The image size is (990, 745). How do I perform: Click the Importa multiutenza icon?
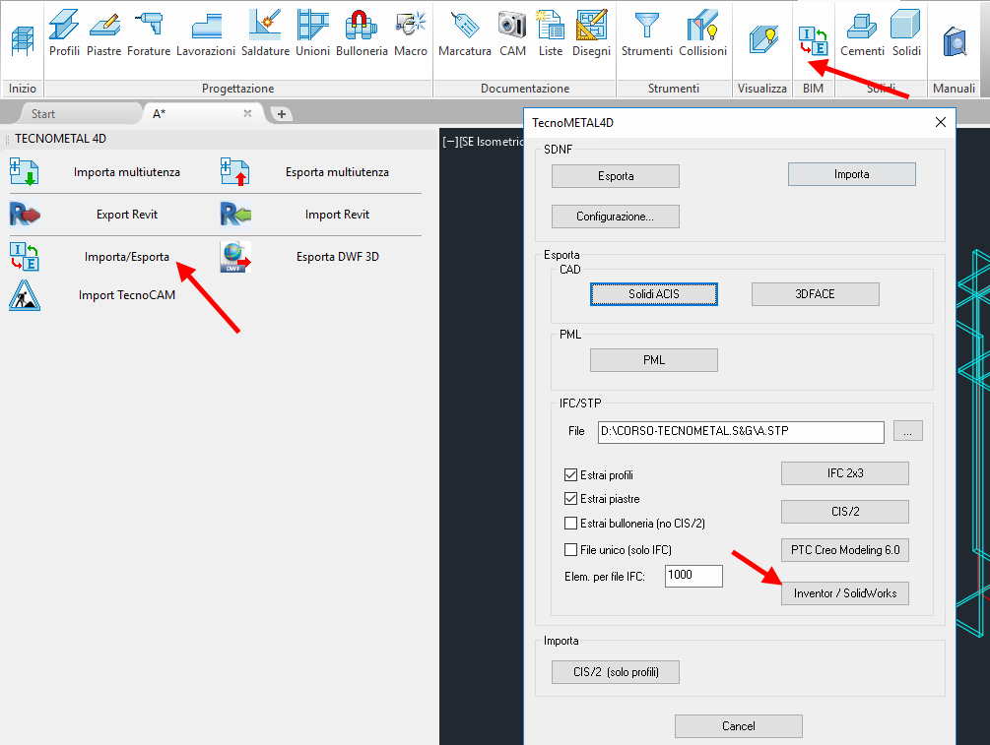coord(24,172)
